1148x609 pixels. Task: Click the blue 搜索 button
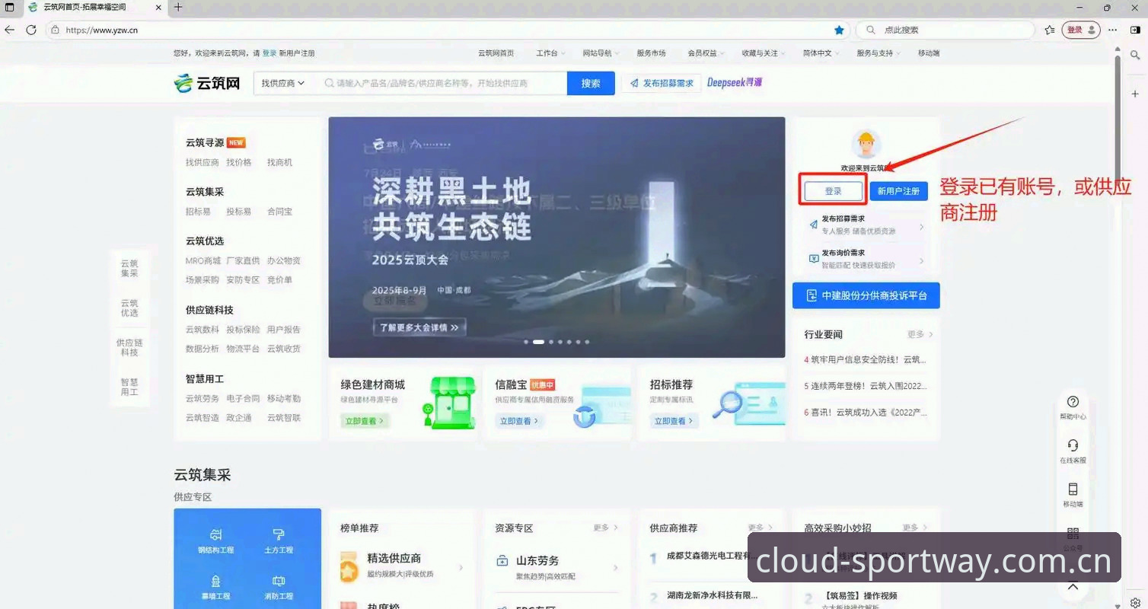click(x=591, y=83)
